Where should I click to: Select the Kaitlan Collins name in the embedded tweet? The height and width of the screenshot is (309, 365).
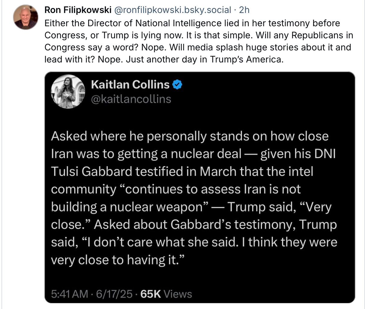130,85
